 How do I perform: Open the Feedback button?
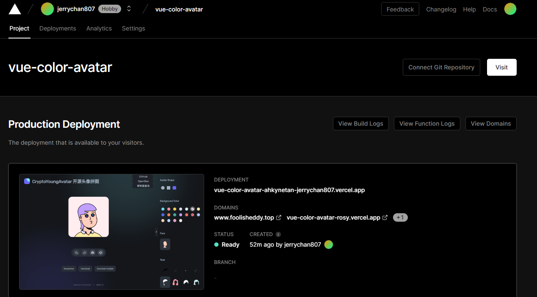[400, 9]
